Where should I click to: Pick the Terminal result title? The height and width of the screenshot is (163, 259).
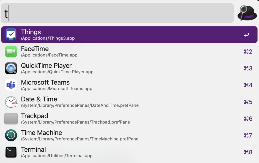(x=33, y=149)
